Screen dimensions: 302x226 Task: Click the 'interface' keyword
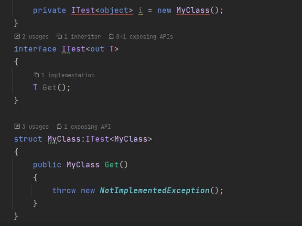point(35,49)
